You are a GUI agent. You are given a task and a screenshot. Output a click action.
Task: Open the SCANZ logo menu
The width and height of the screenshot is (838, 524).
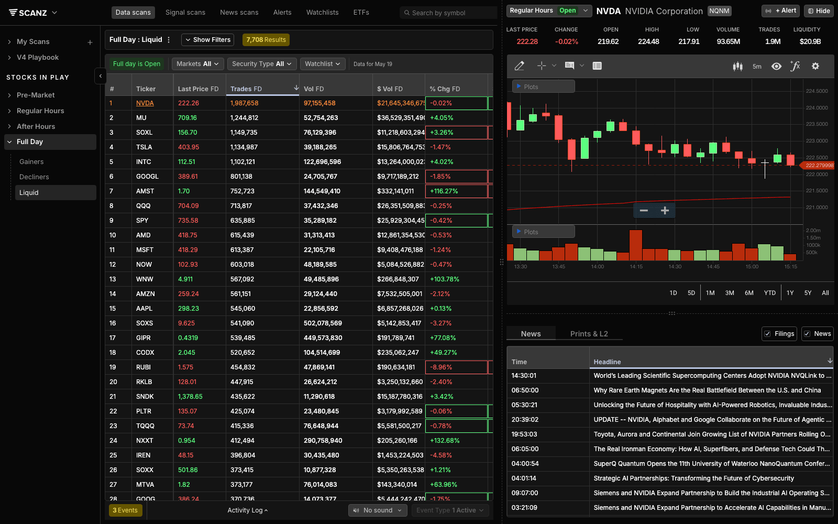pyautogui.click(x=33, y=13)
